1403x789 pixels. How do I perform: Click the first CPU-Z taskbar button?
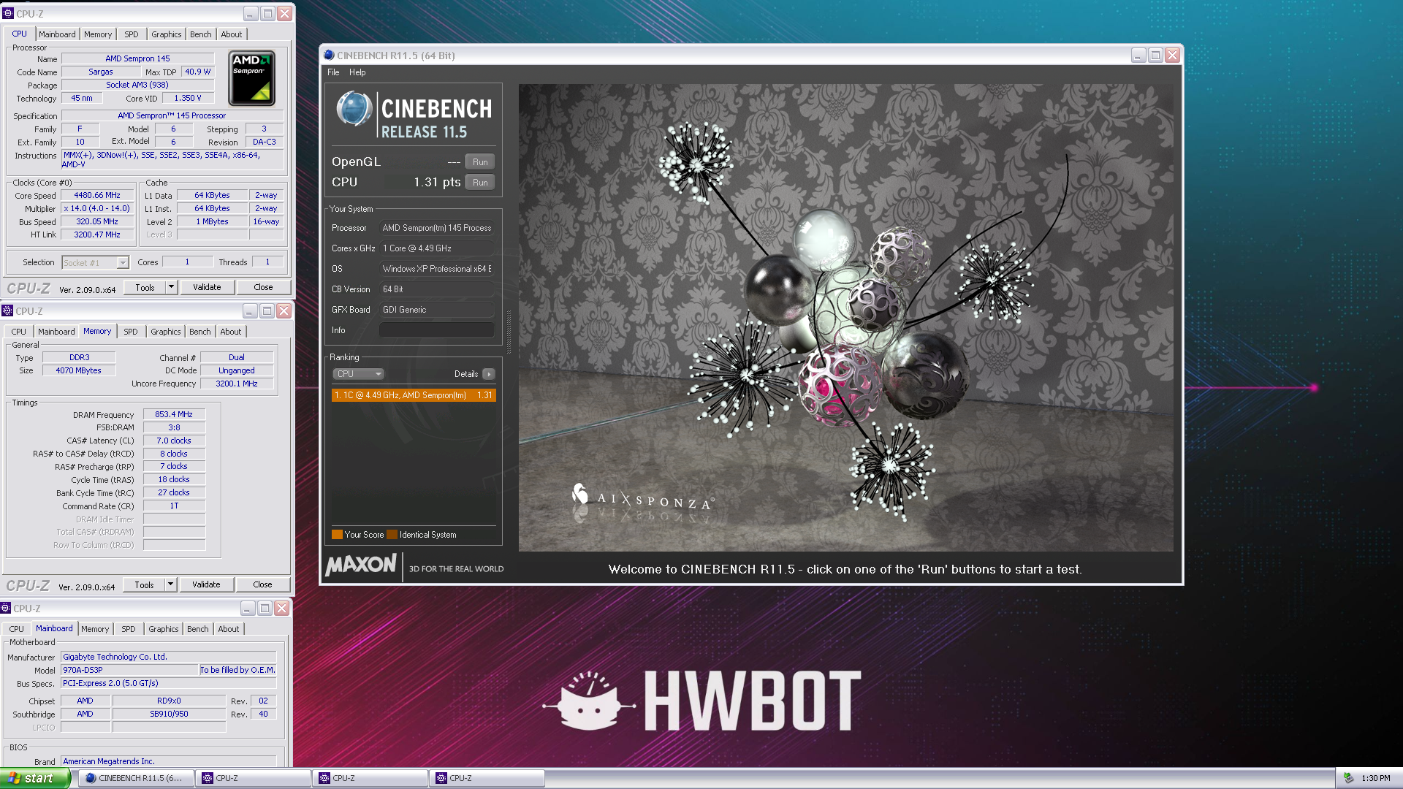coord(253,778)
